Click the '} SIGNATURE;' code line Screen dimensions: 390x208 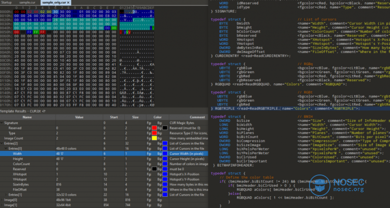click(224, 11)
